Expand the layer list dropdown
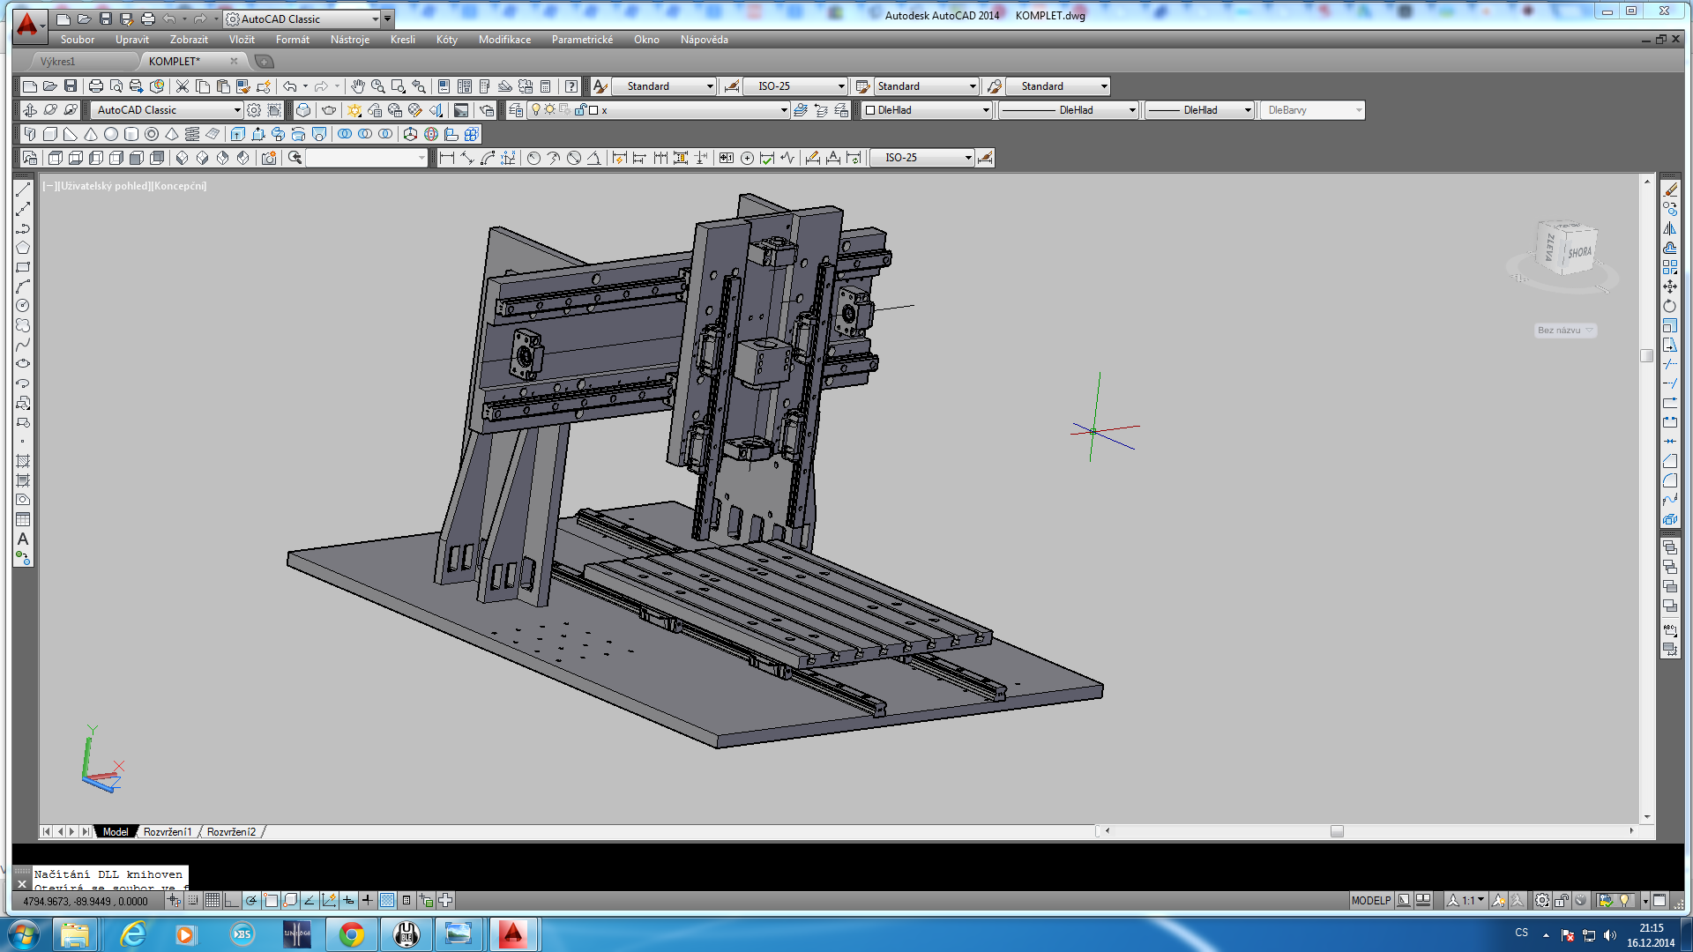This screenshot has height=952, width=1693. [784, 110]
